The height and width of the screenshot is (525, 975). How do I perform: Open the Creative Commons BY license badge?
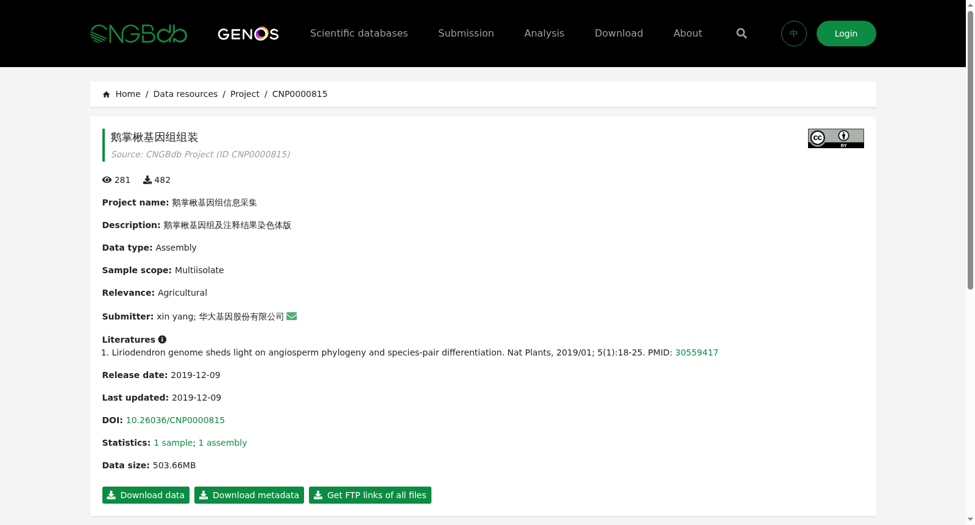pos(836,138)
